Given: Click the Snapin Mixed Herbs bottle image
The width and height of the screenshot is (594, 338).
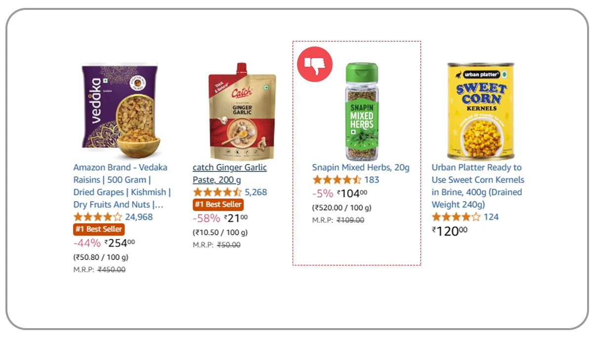Looking at the screenshot, I should tap(361, 111).
